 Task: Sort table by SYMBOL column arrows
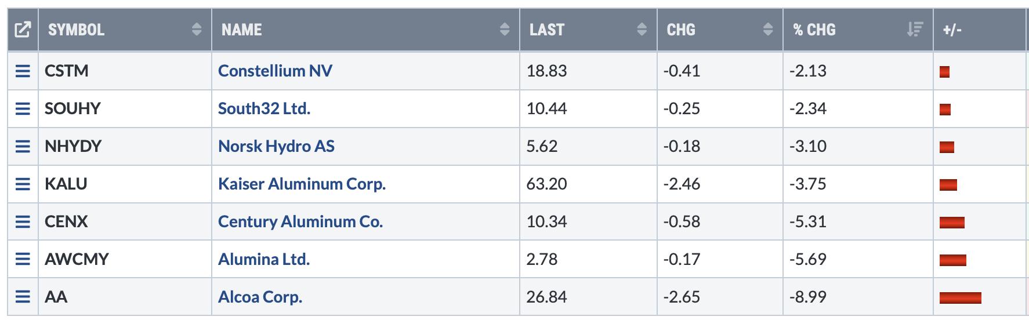point(197,30)
